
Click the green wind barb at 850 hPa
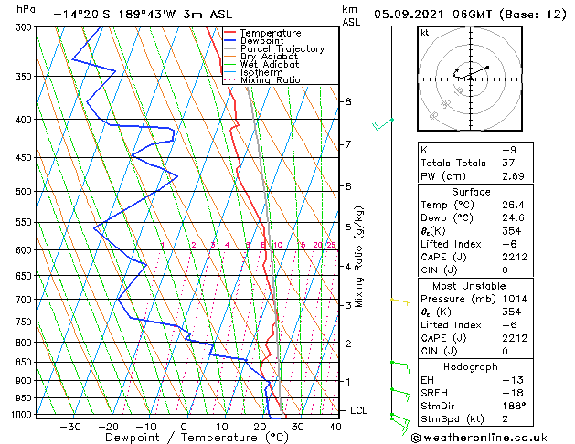coord(400,366)
